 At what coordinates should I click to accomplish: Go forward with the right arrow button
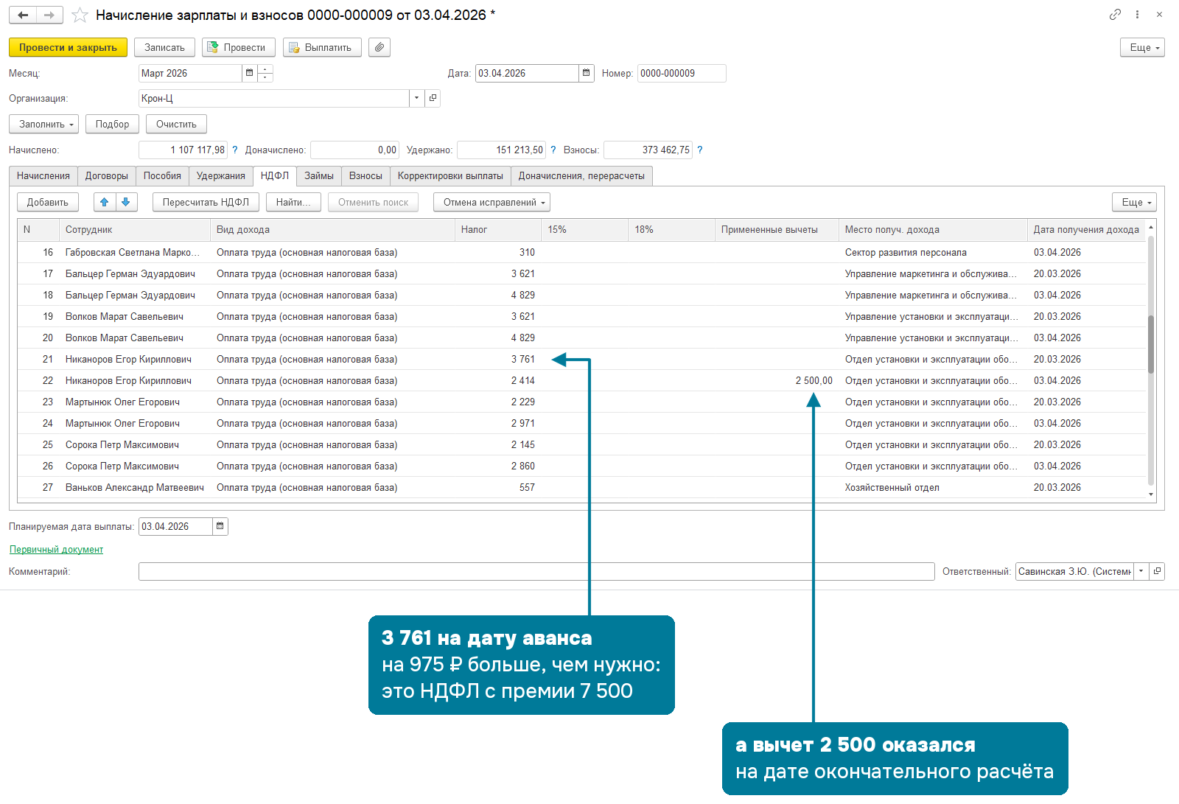coord(49,15)
